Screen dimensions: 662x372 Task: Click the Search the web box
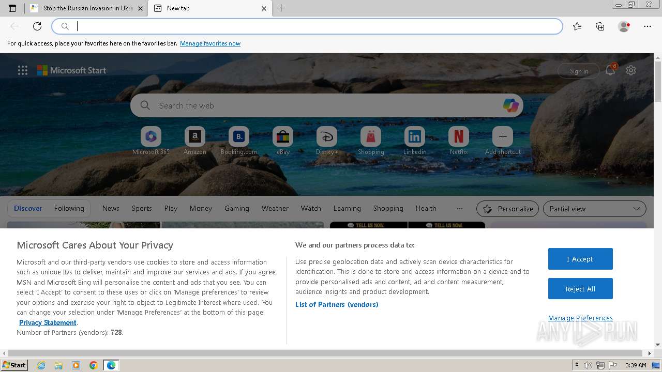tap(326, 105)
